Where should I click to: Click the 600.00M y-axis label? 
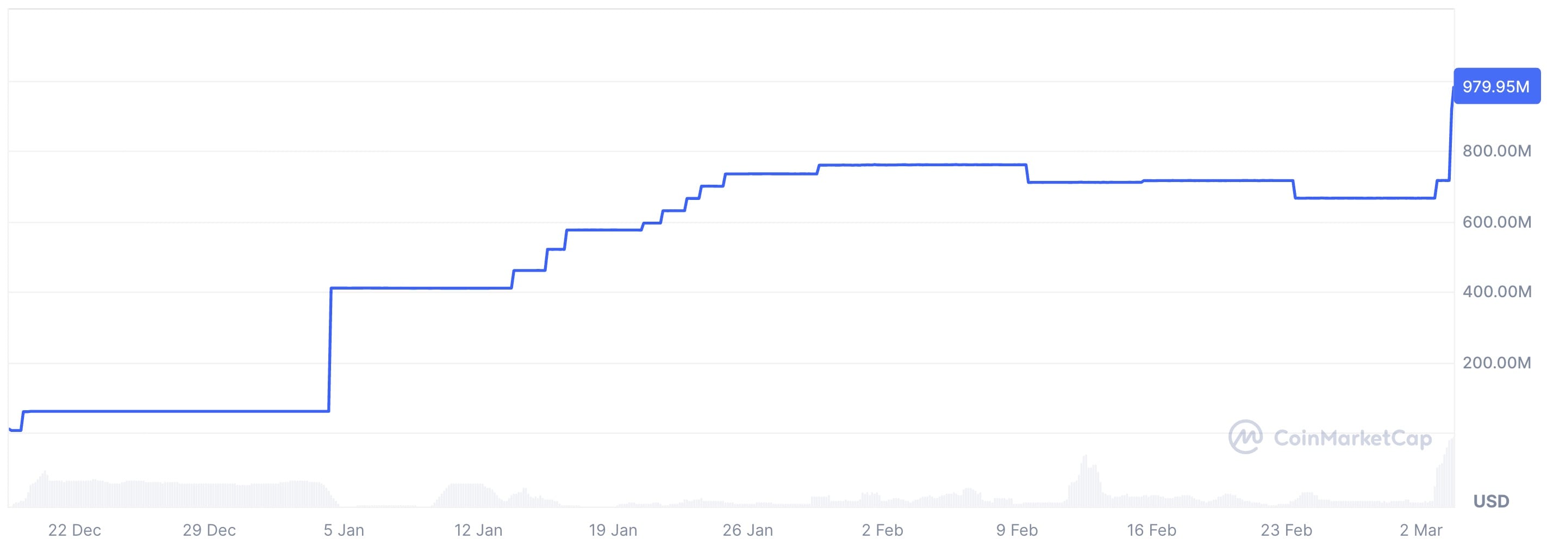[1496, 222]
